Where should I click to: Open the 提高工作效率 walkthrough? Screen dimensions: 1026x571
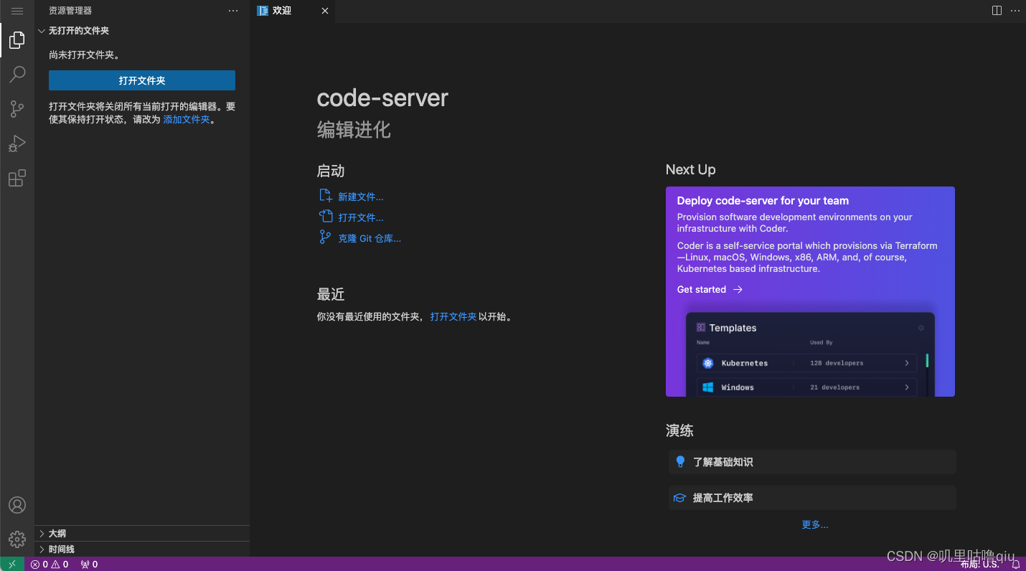pos(812,498)
